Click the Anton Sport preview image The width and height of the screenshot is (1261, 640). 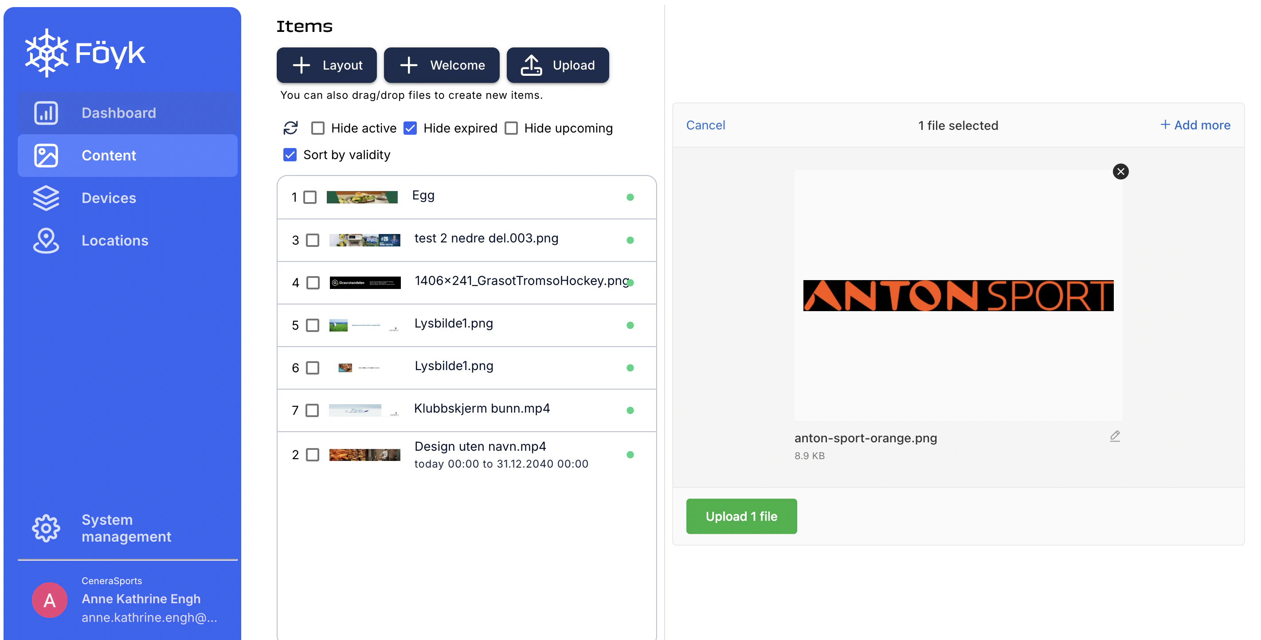(958, 296)
